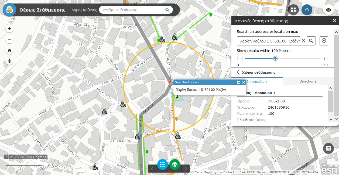
Task: Click the locate on map pin button
Action: click(x=324, y=41)
